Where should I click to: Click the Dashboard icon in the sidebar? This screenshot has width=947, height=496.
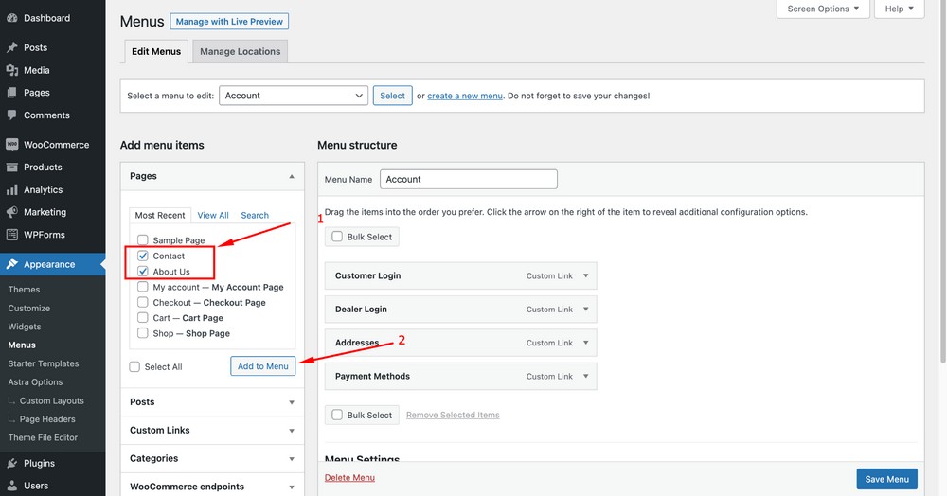point(11,18)
